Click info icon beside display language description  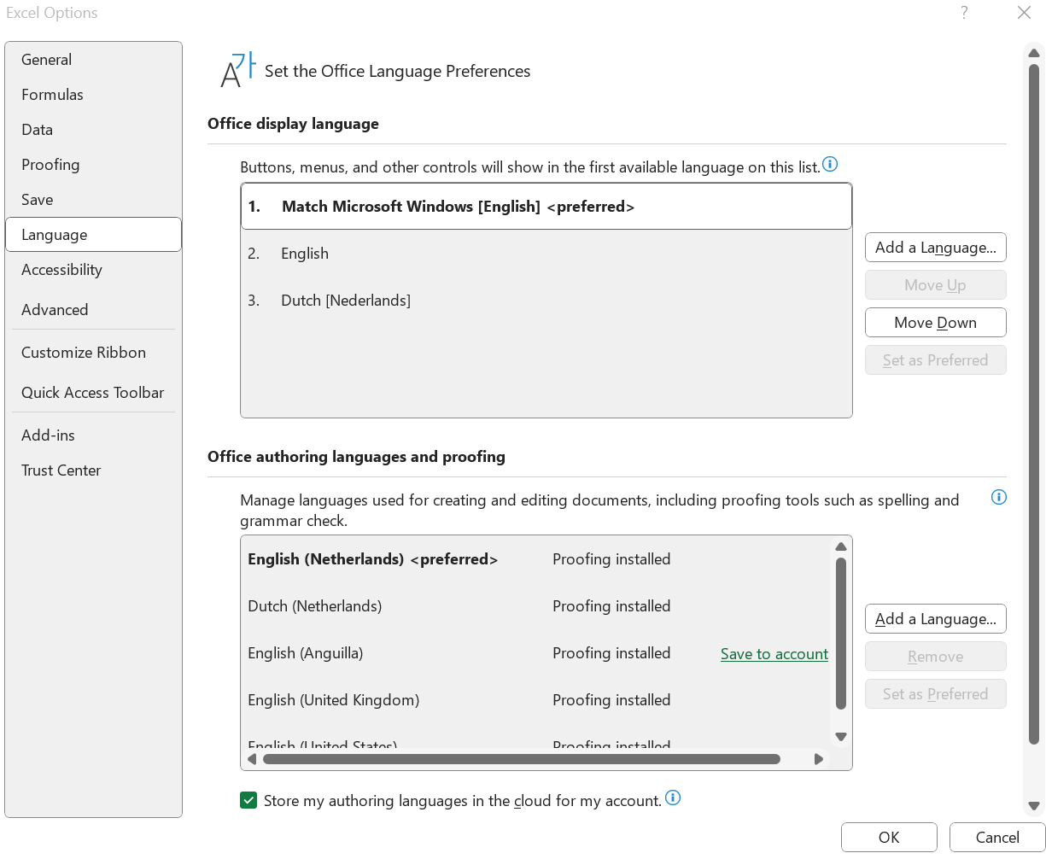coord(830,165)
